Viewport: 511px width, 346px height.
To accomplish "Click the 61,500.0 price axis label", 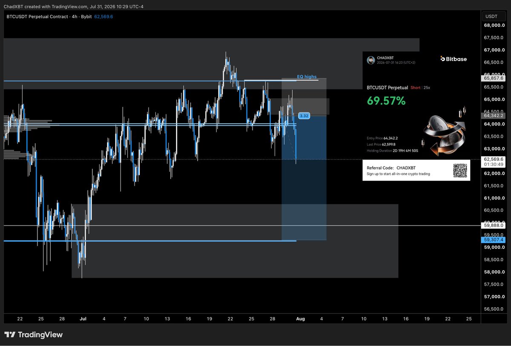I will pyautogui.click(x=494, y=186).
